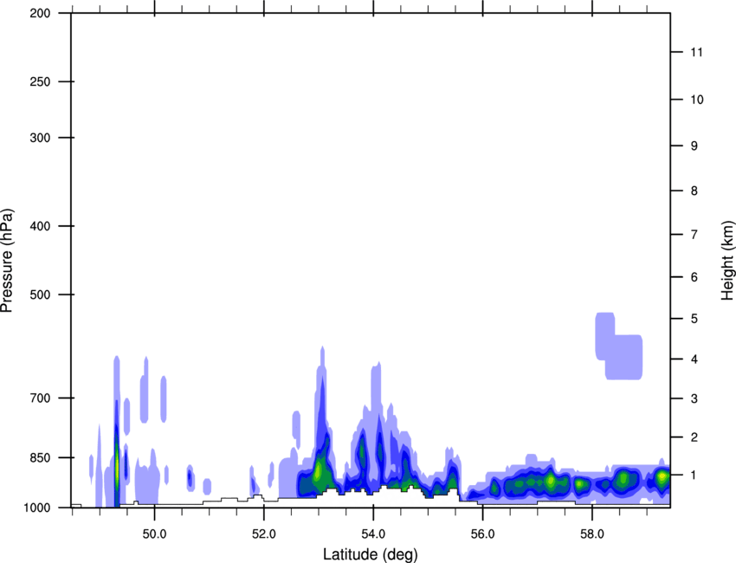Screen dimensions: 736x563
Task: Click the 10 km height label
Action: [696, 100]
